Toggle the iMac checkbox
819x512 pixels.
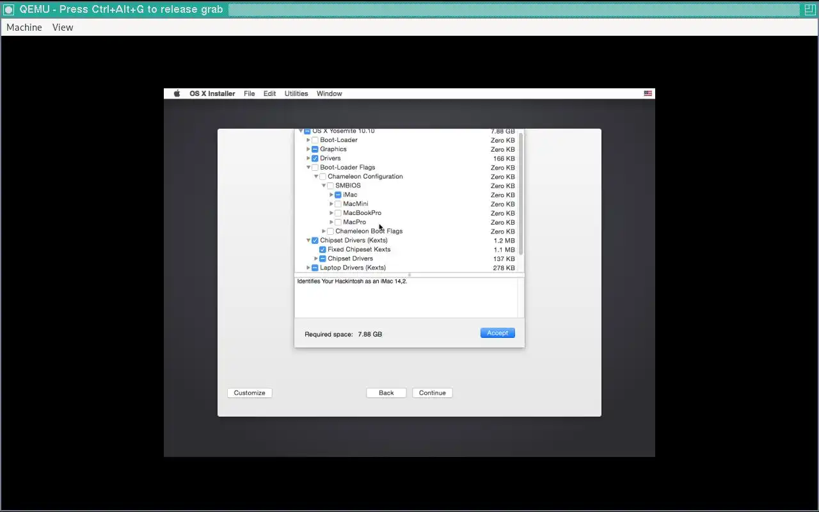tap(338, 195)
